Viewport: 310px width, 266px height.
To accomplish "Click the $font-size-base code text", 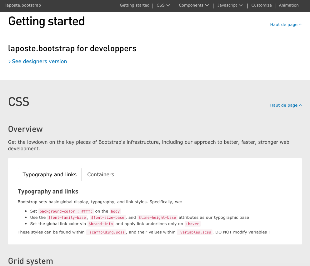I will pos(108,218).
